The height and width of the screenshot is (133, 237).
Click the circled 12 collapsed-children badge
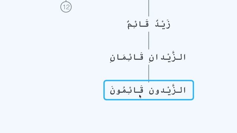point(66,7)
